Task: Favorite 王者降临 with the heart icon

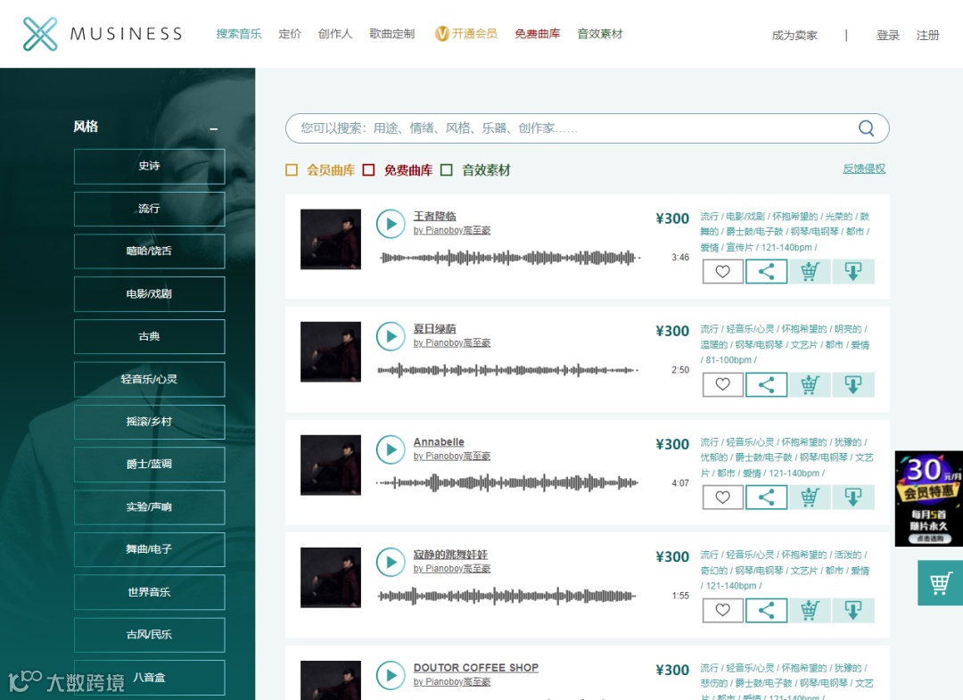Action: click(723, 271)
